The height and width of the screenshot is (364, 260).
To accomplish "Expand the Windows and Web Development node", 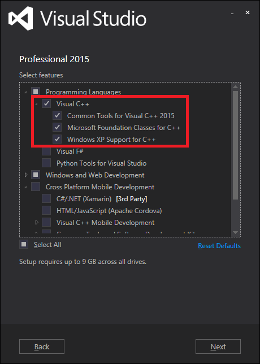I will point(26,175).
